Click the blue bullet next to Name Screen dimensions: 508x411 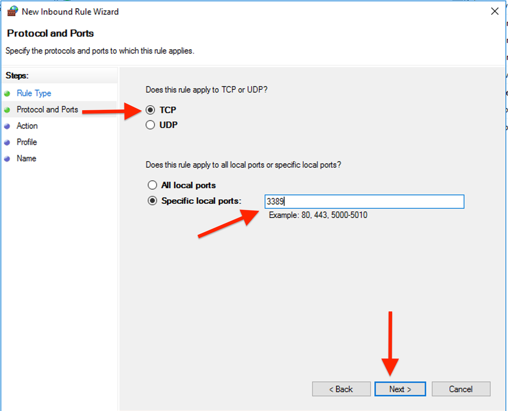(x=7, y=158)
